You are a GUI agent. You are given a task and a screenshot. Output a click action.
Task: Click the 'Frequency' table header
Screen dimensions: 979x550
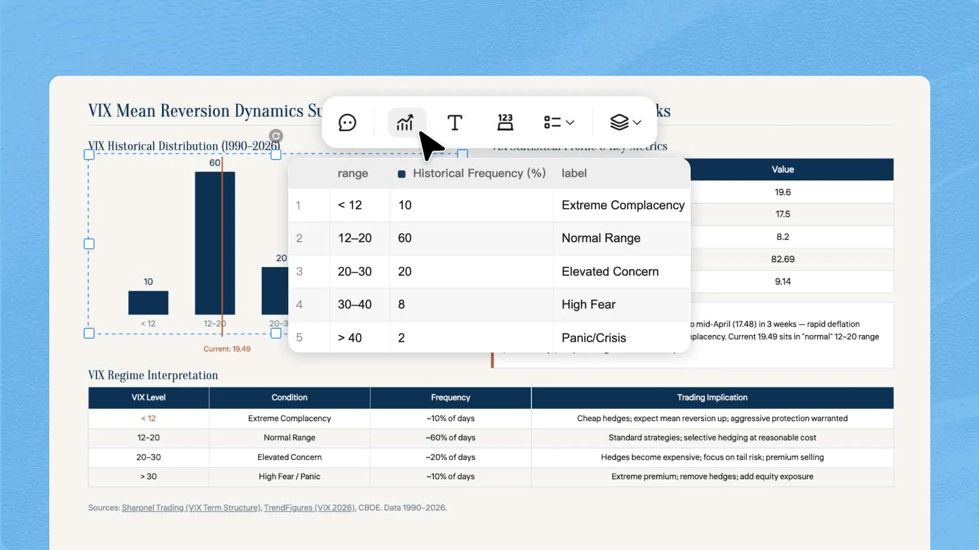point(450,397)
